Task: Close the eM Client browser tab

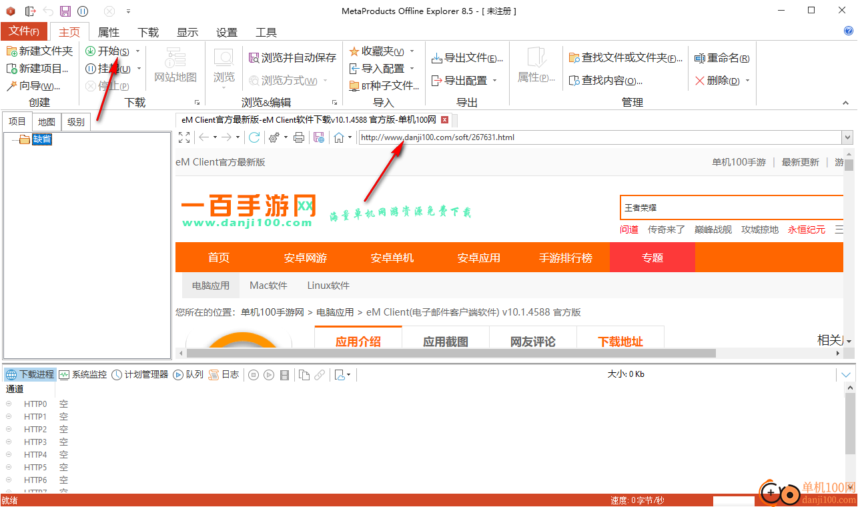Action: (445, 120)
